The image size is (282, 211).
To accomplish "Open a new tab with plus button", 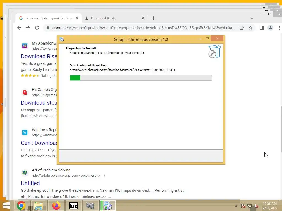I will (153, 18).
